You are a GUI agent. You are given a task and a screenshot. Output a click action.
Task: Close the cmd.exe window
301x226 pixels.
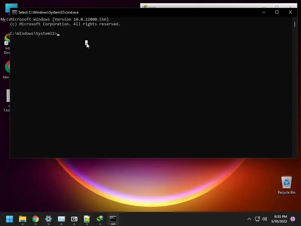(x=290, y=12)
